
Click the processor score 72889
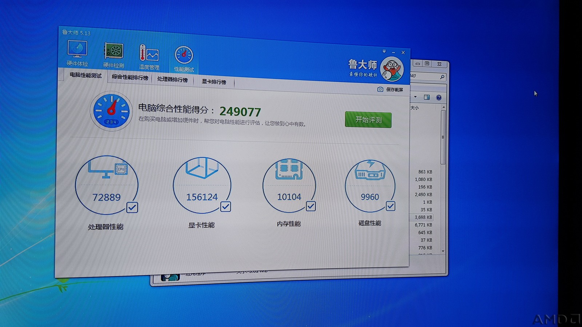106,197
